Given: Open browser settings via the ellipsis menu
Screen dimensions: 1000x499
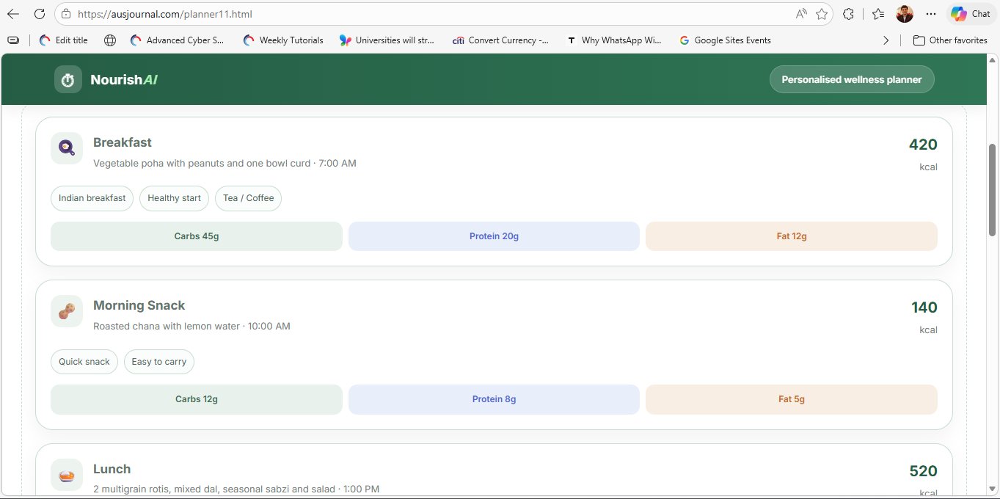Looking at the screenshot, I should click(931, 13).
